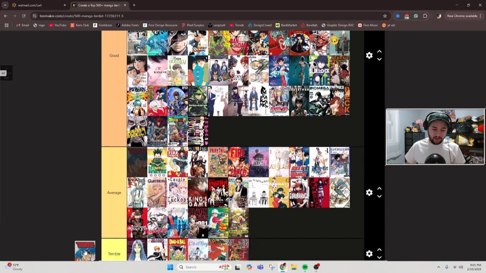
Task: Click the Good tier label
Action: pyautogui.click(x=114, y=55)
